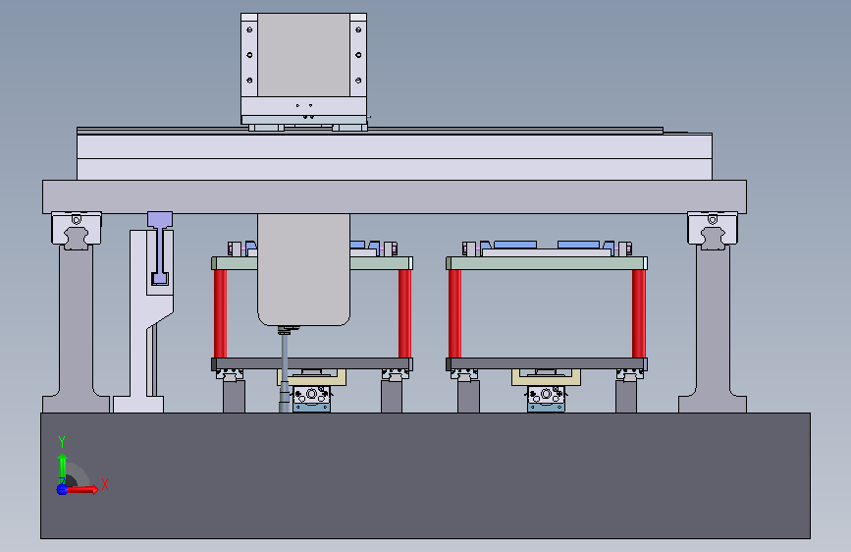Select the purple T-shaped part in left bracket
Image resolution: width=851 pixels, height=552 pixels.
[x=160, y=248]
